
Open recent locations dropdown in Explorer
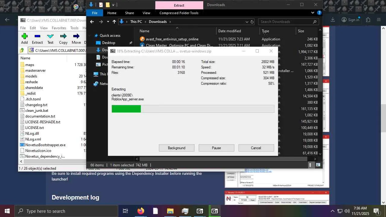(108, 22)
